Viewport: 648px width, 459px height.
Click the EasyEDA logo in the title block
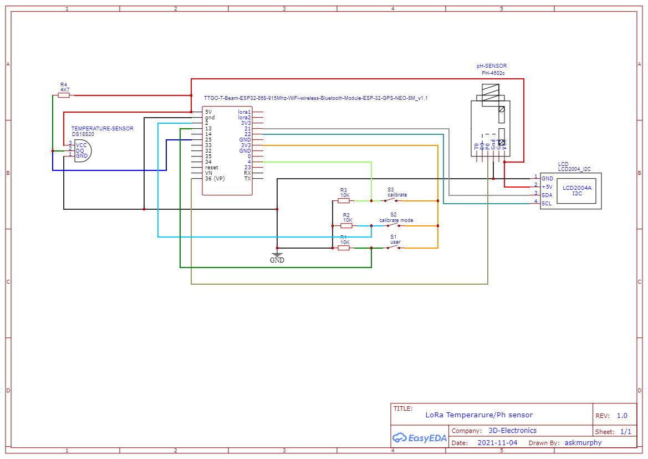[419, 438]
